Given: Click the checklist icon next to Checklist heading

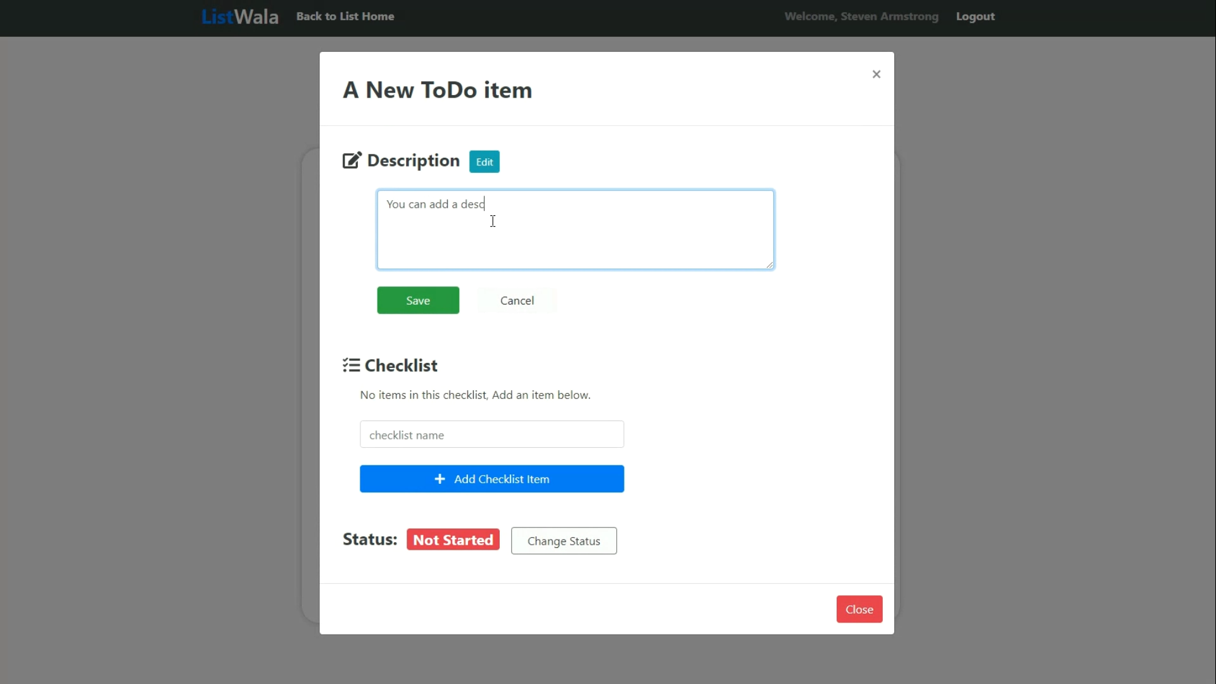Looking at the screenshot, I should pyautogui.click(x=351, y=365).
